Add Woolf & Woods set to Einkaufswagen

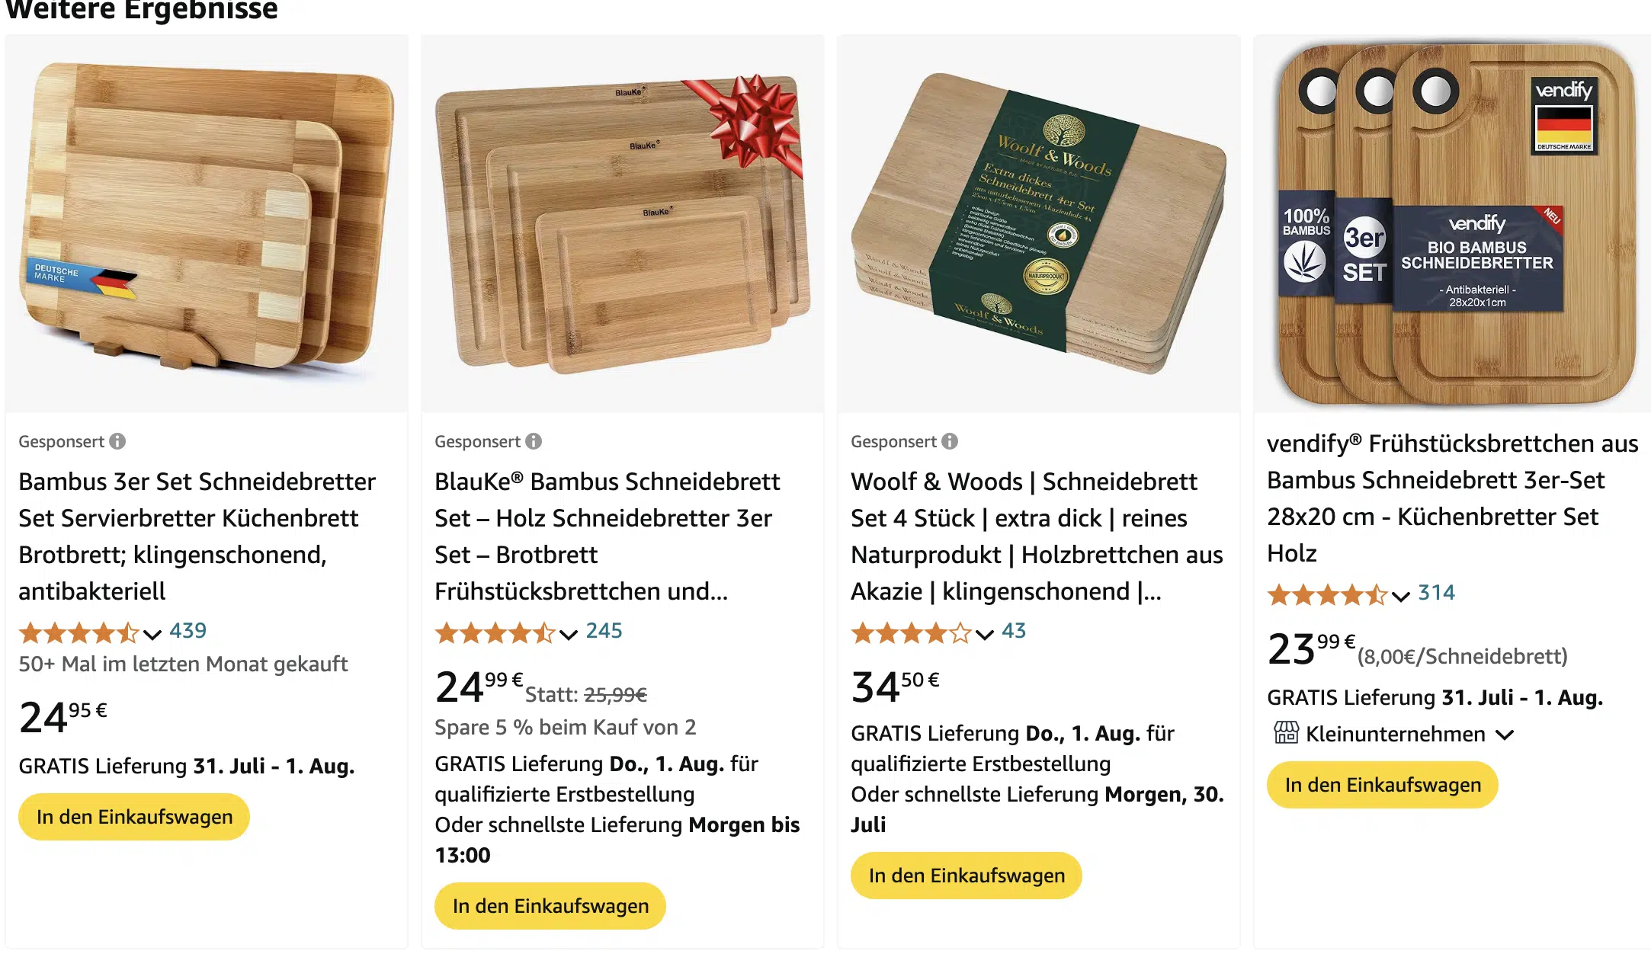(967, 876)
